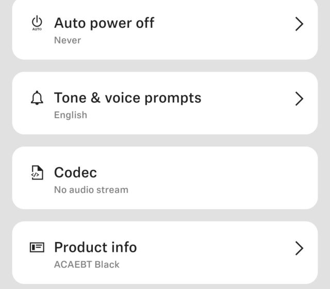Image resolution: width=330 pixels, height=289 pixels.
Task: Tap the Product info card icon
Action: (37, 248)
